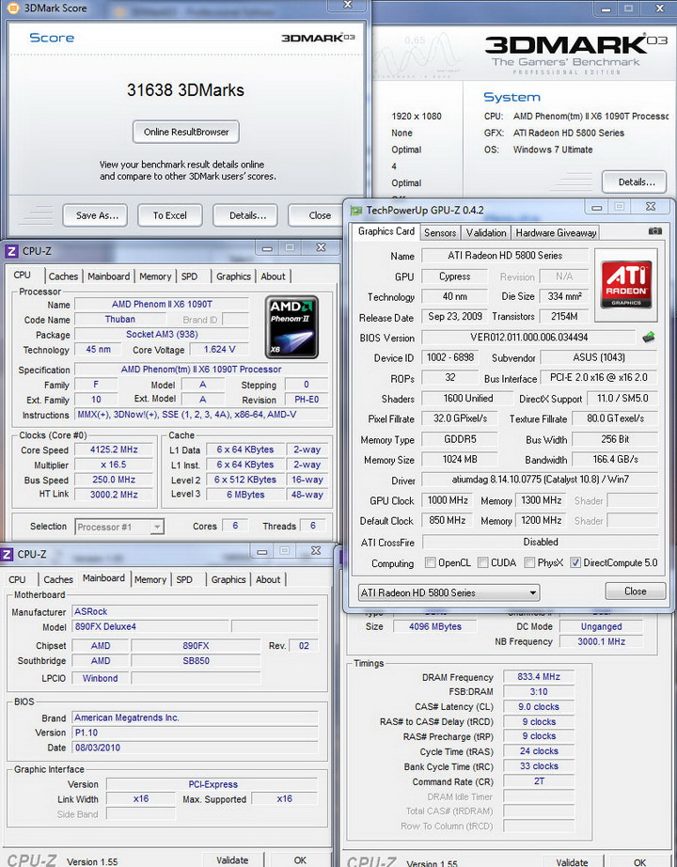This screenshot has width=677, height=867.
Task: Open the Memory tab in upper CPU-Z
Action: point(155,276)
